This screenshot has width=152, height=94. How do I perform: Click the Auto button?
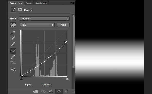coord(63,25)
